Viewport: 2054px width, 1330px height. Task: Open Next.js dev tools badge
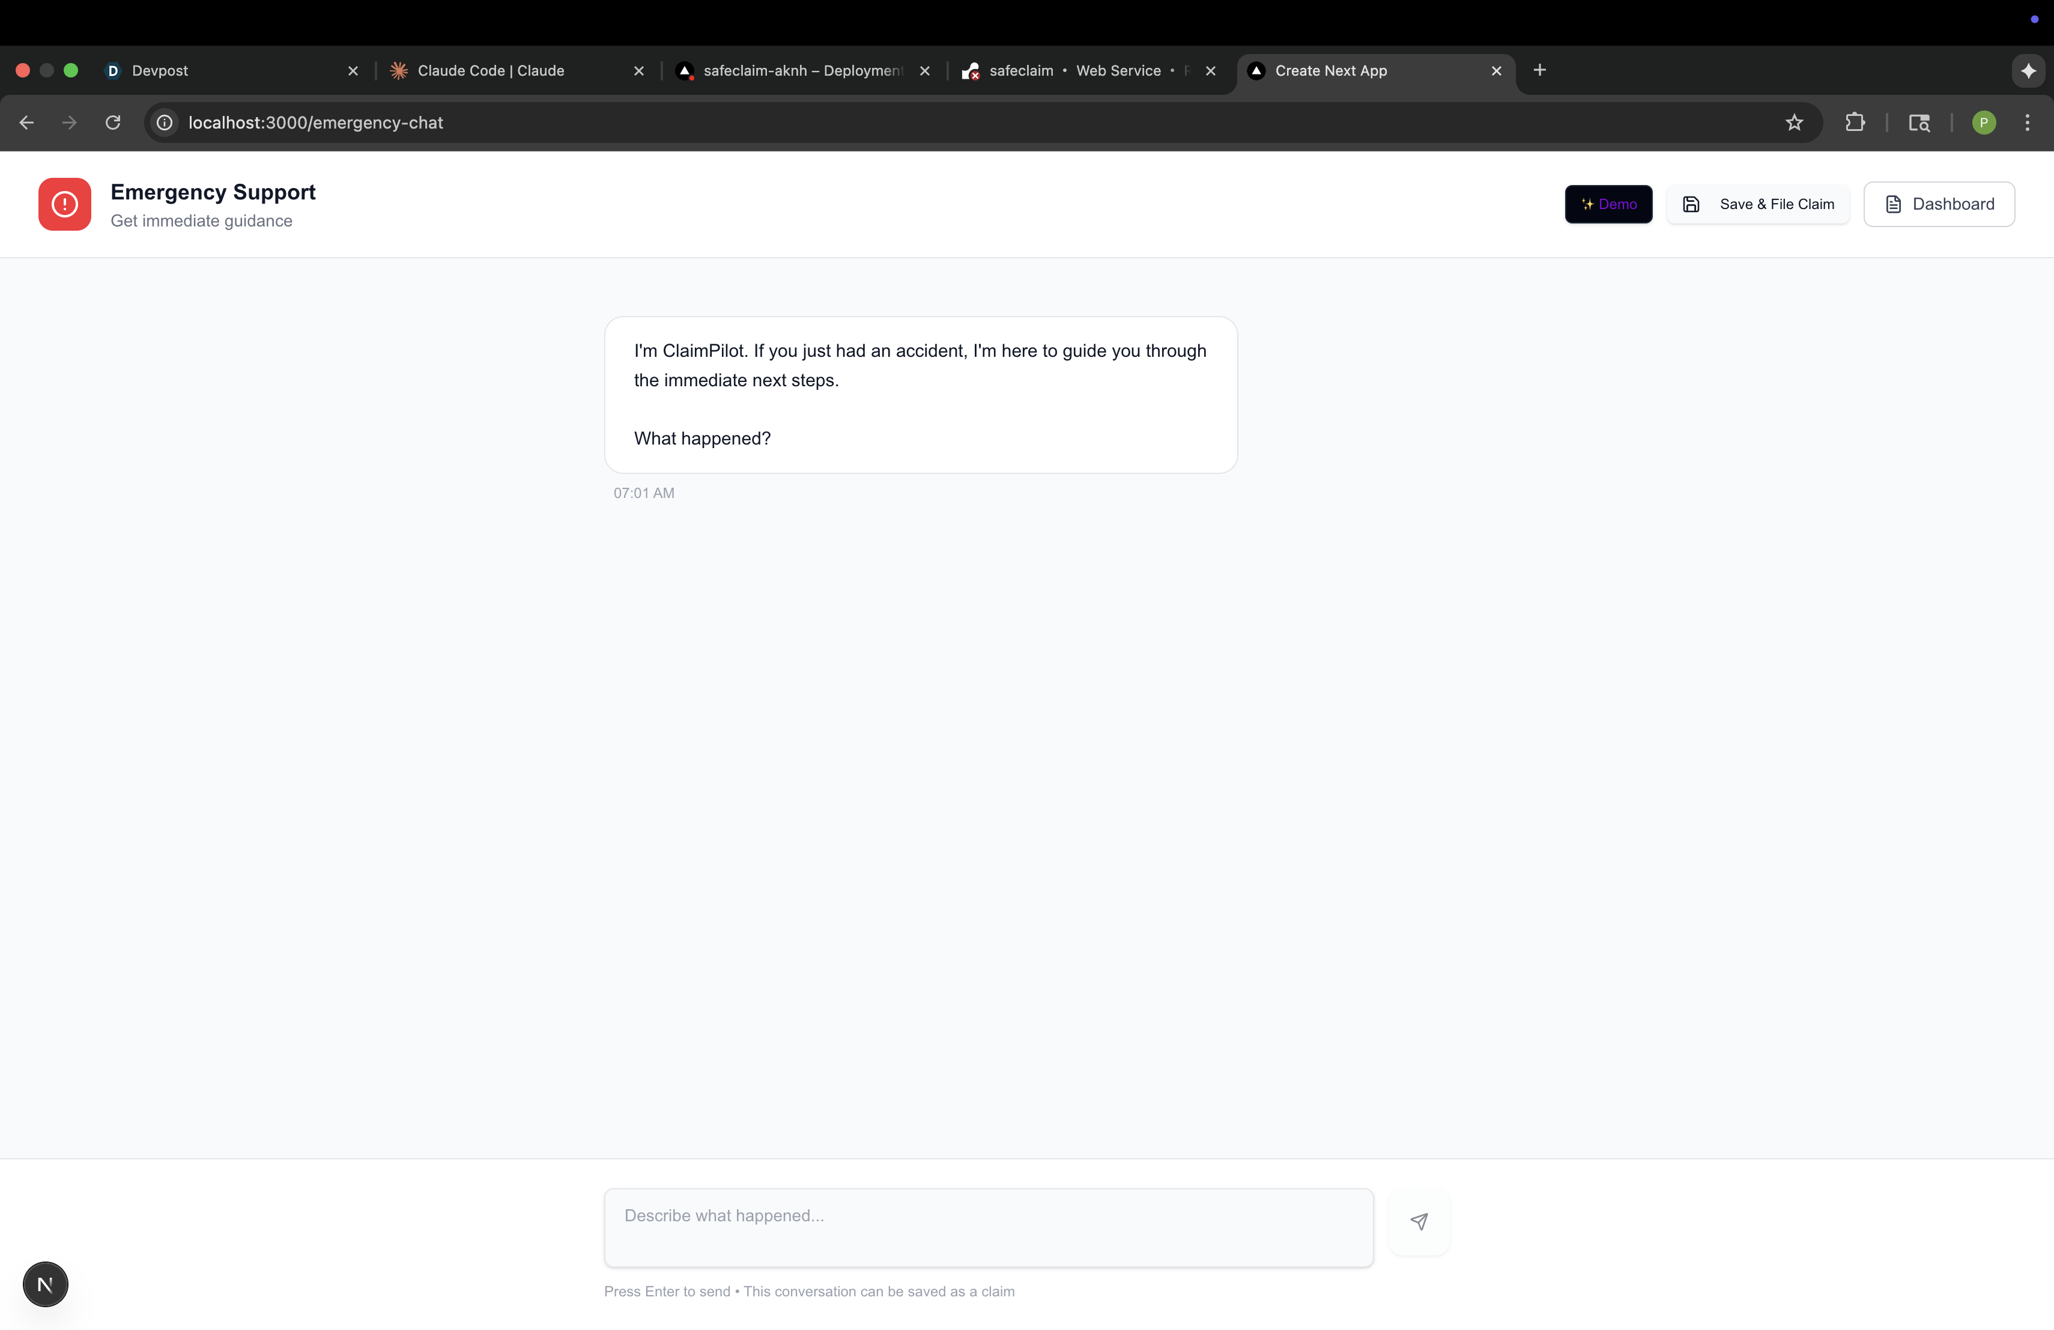click(x=45, y=1284)
